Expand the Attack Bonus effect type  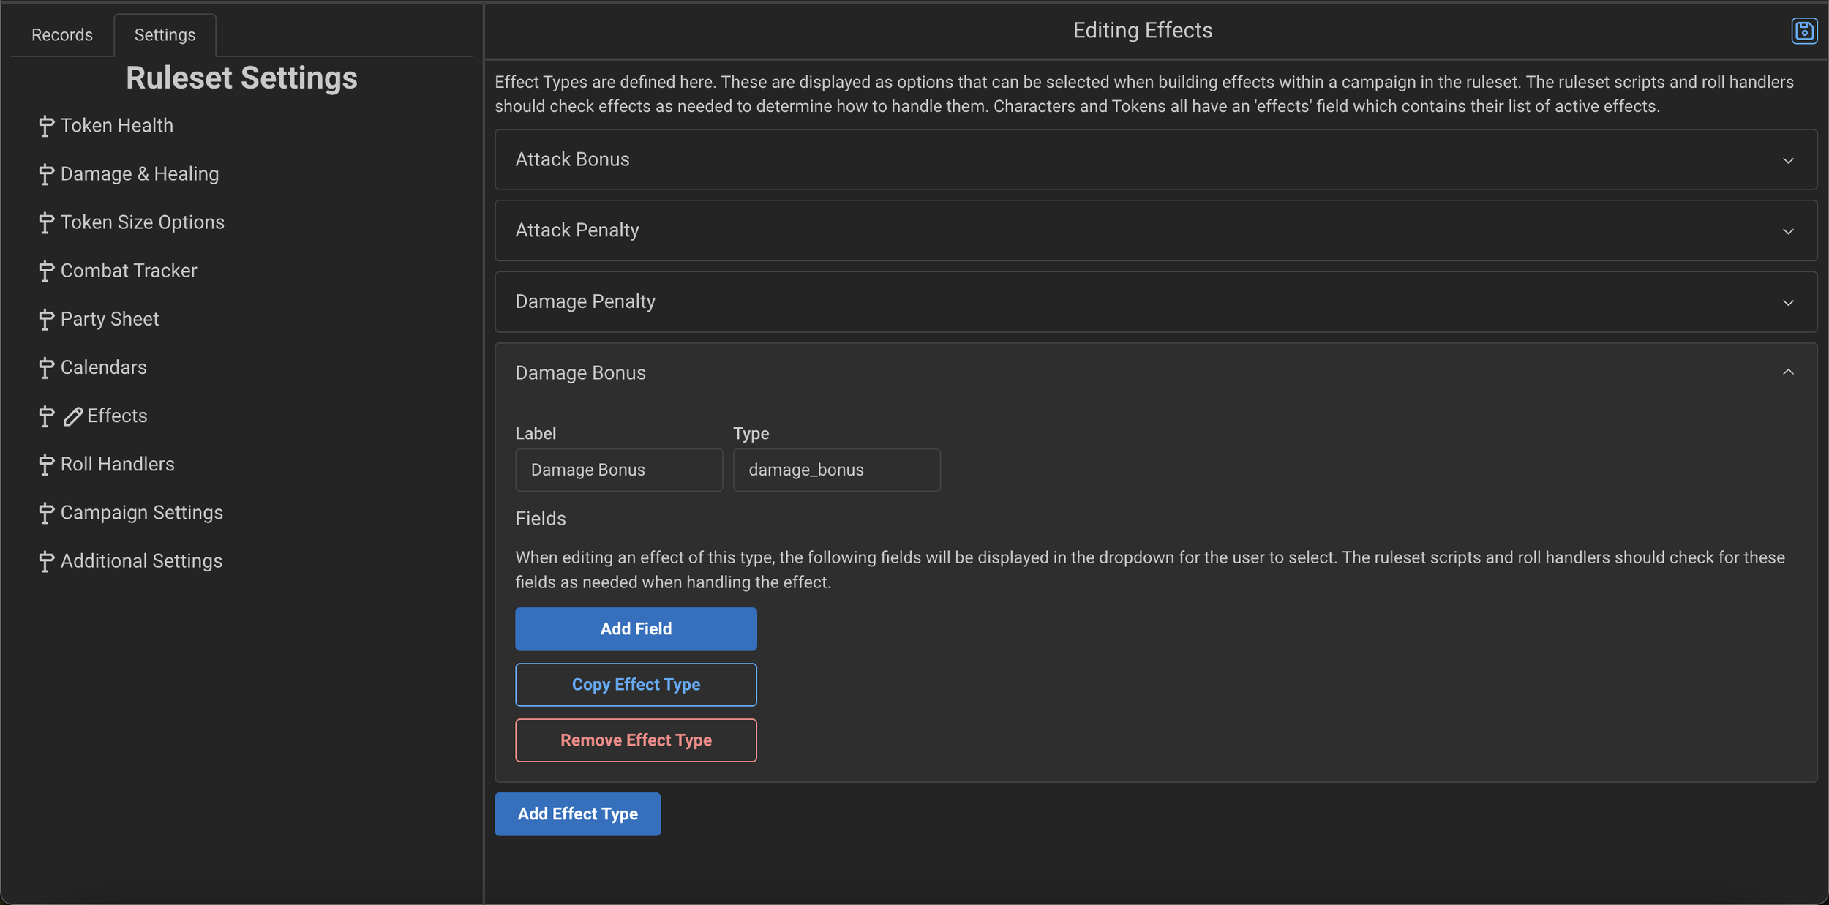[x=1788, y=159]
